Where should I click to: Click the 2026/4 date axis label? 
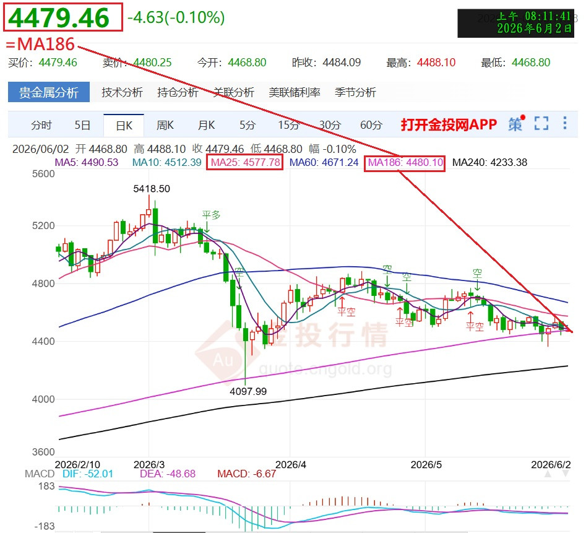(x=290, y=465)
